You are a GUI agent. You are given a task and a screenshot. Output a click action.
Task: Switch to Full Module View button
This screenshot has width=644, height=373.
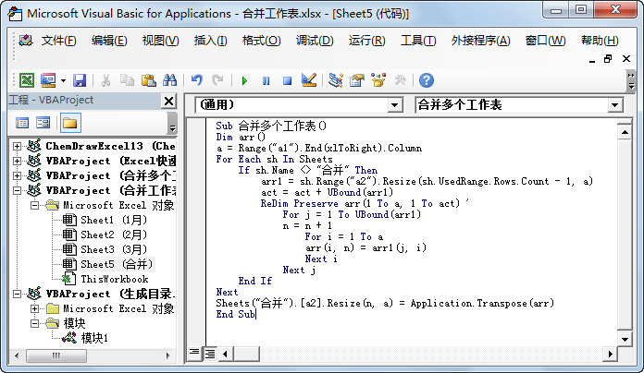click(210, 354)
